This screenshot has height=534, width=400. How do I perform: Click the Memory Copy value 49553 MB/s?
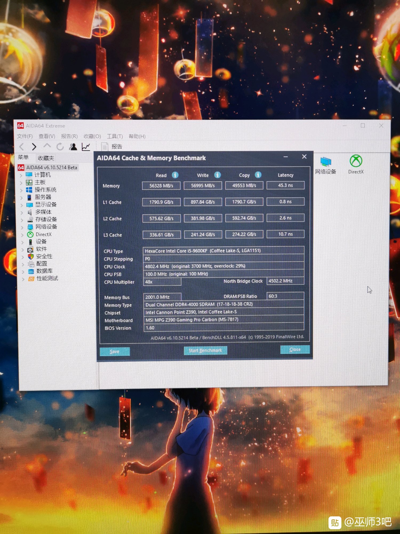244,185
